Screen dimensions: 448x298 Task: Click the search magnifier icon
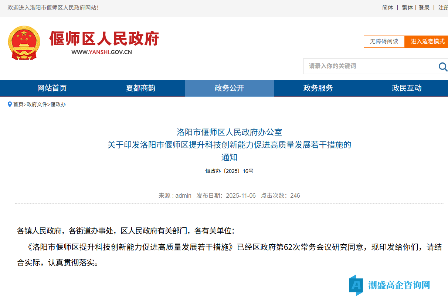pos(442,67)
